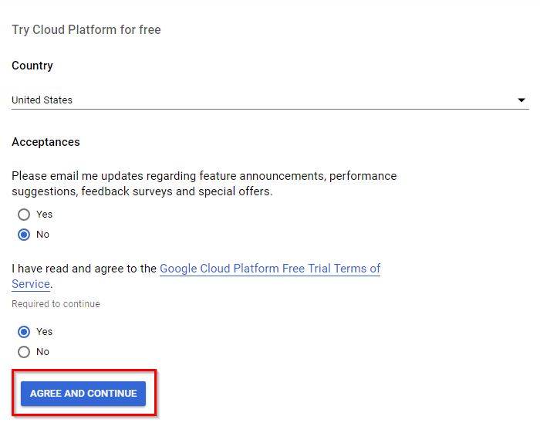Click the No label text under Terms agreement
540x433 pixels.
[x=42, y=352]
